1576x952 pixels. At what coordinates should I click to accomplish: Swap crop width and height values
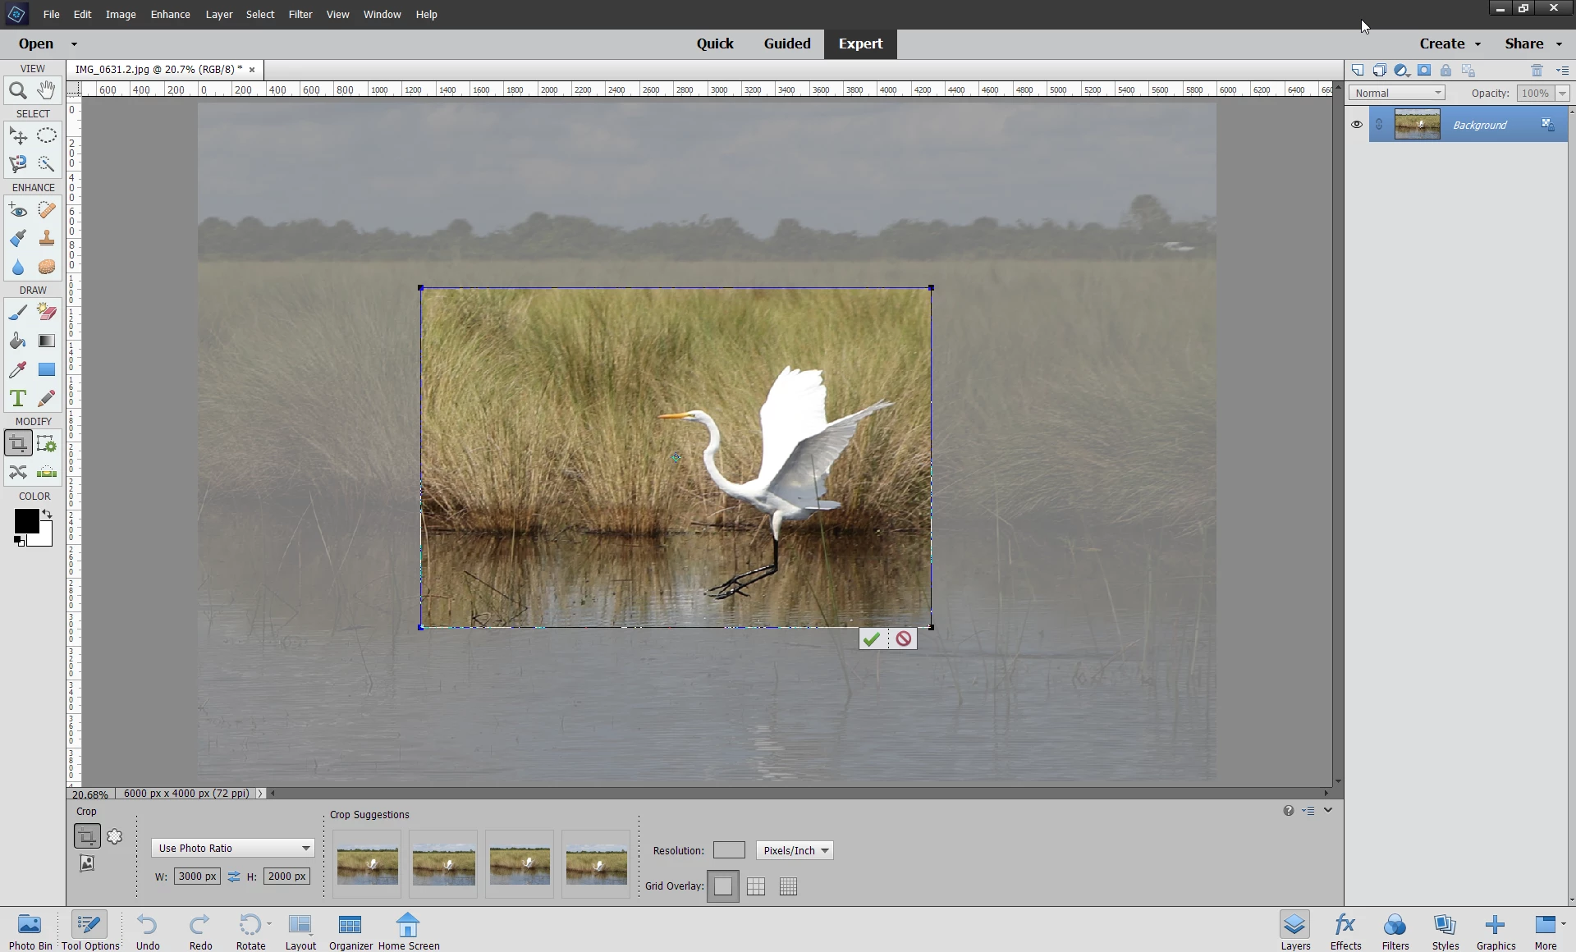pos(234,876)
